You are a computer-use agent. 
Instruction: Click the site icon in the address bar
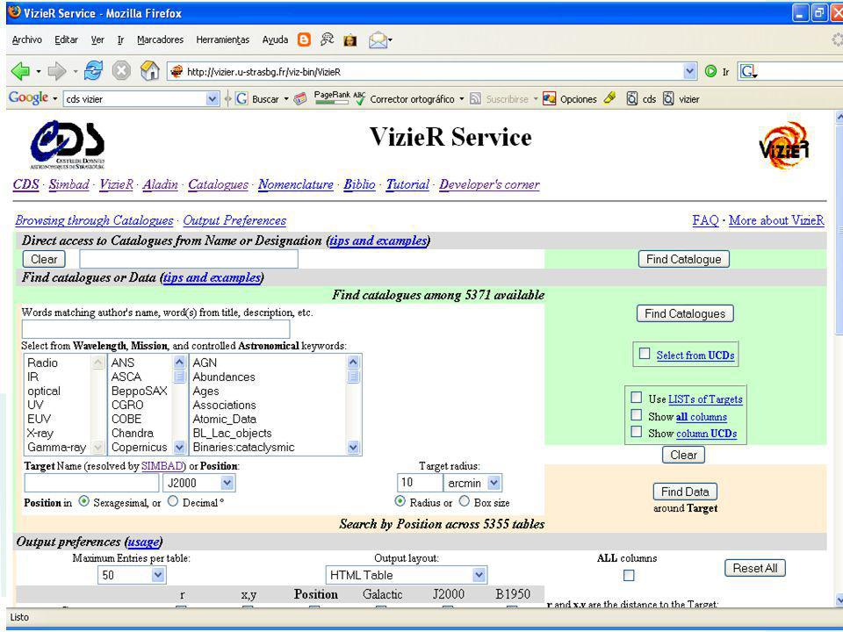[x=177, y=71]
